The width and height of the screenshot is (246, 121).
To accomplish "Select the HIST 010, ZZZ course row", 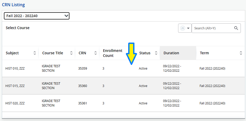I will coord(123,69).
